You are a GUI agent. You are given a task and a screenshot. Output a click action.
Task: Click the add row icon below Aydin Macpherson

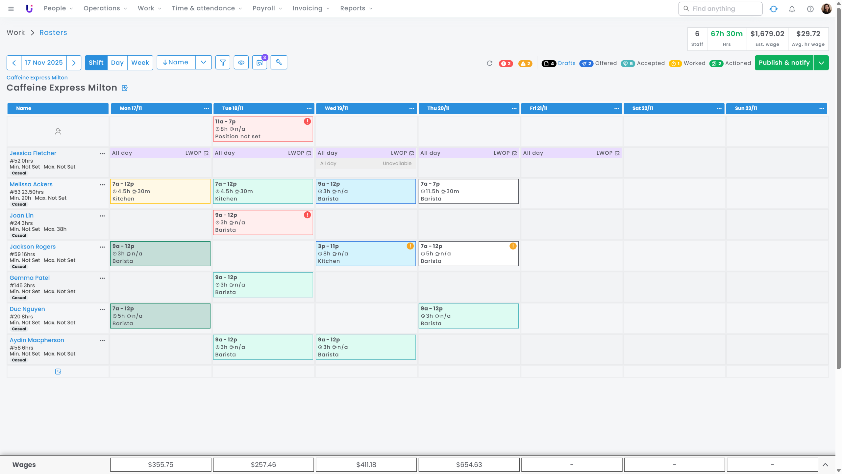click(x=58, y=371)
